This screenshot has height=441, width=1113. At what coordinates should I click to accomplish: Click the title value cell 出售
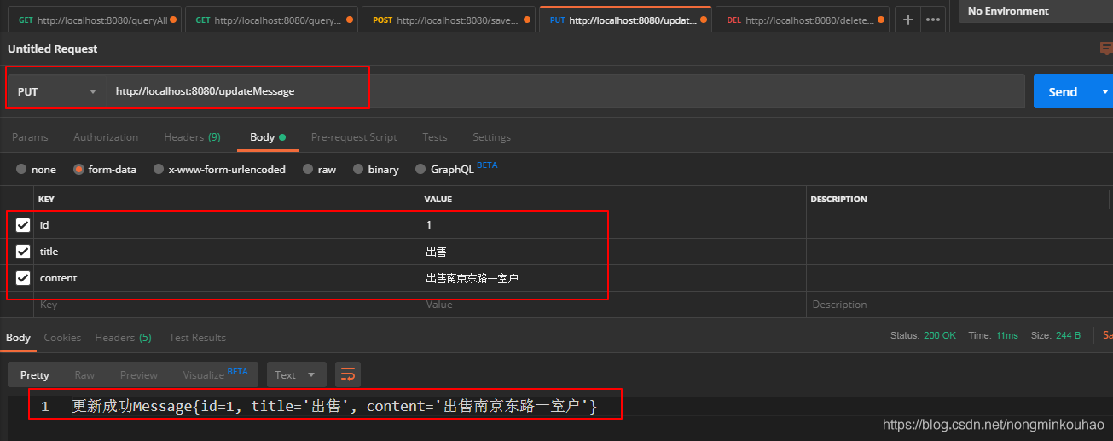click(x=613, y=252)
